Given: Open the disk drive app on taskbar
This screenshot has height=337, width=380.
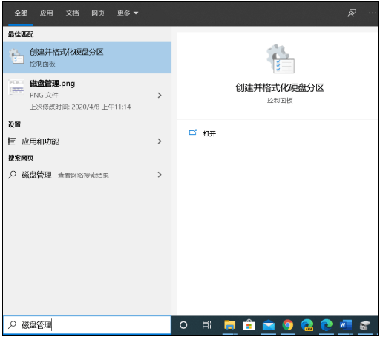Looking at the screenshot, I should click(364, 325).
